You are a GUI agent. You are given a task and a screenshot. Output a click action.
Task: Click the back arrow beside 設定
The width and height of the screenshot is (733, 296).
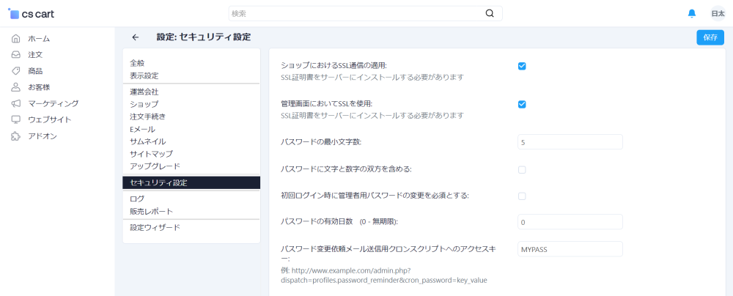tap(135, 37)
